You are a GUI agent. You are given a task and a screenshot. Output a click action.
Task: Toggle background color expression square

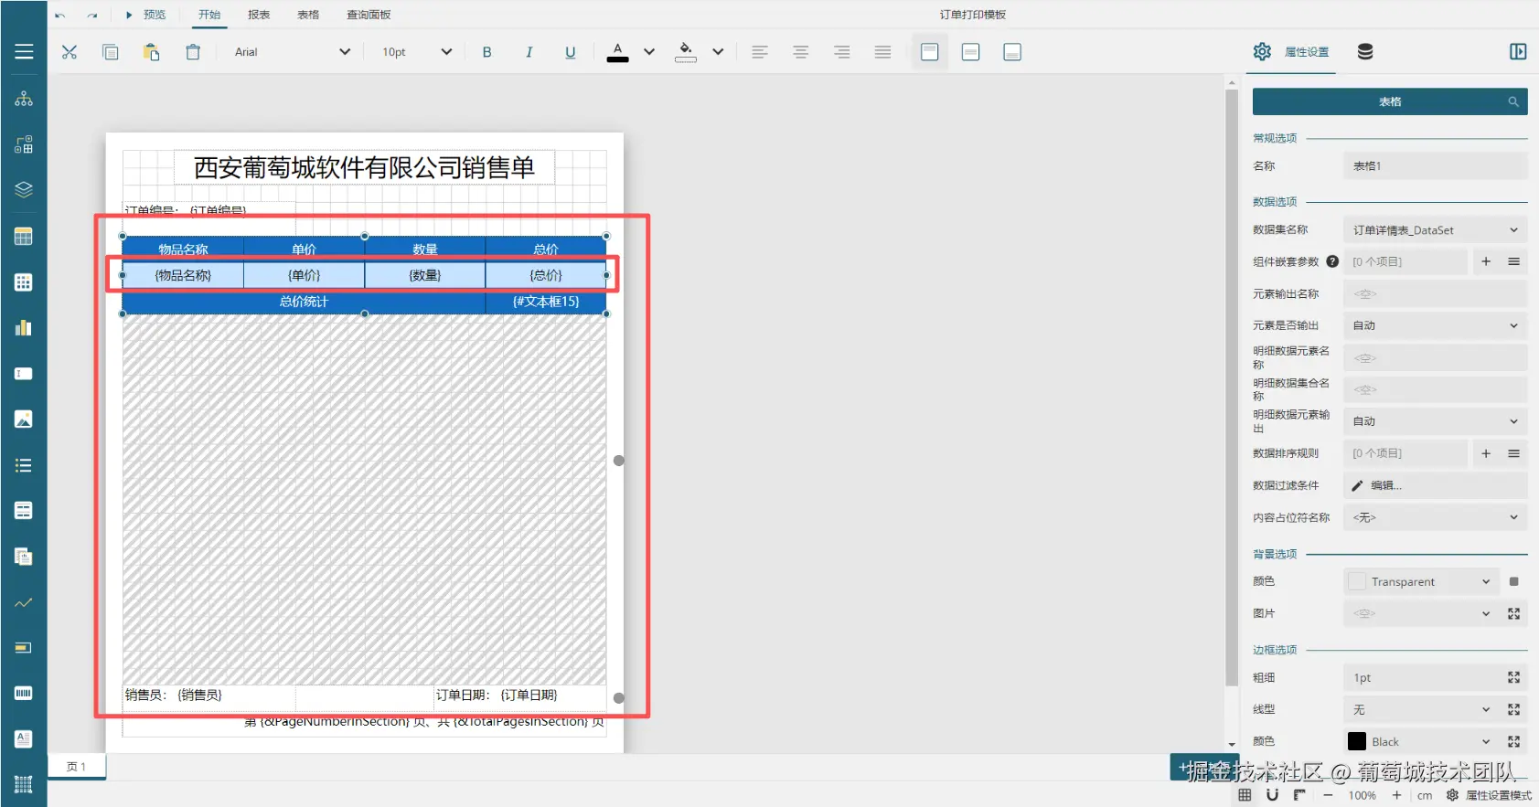coord(1514,582)
